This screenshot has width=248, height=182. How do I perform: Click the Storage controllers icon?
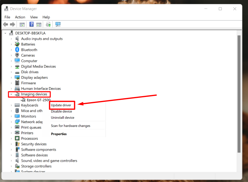17,166
